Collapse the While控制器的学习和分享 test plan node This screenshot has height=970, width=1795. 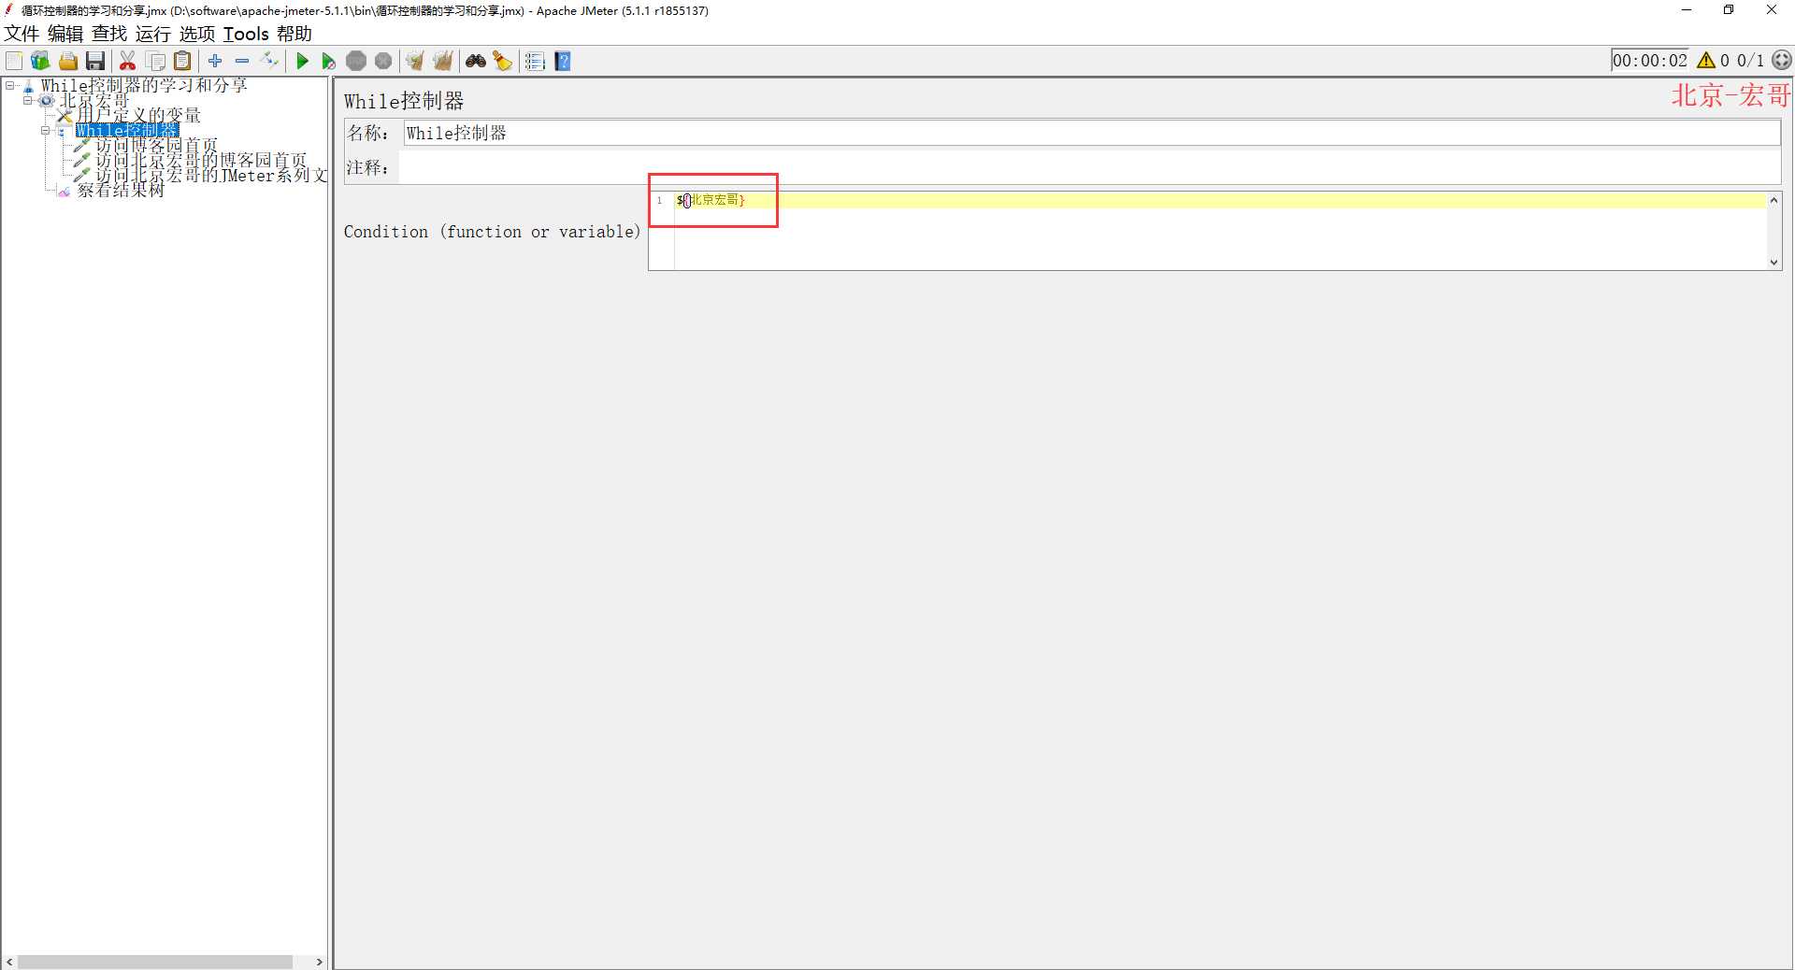click(x=10, y=85)
